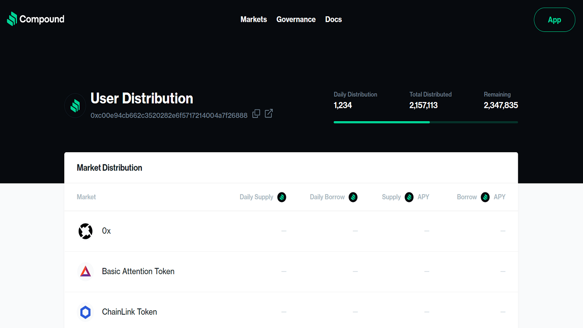Sort by Supply APY column header
Image resolution: width=583 pixels, height=328 pixels.
(x=405, y=197)
